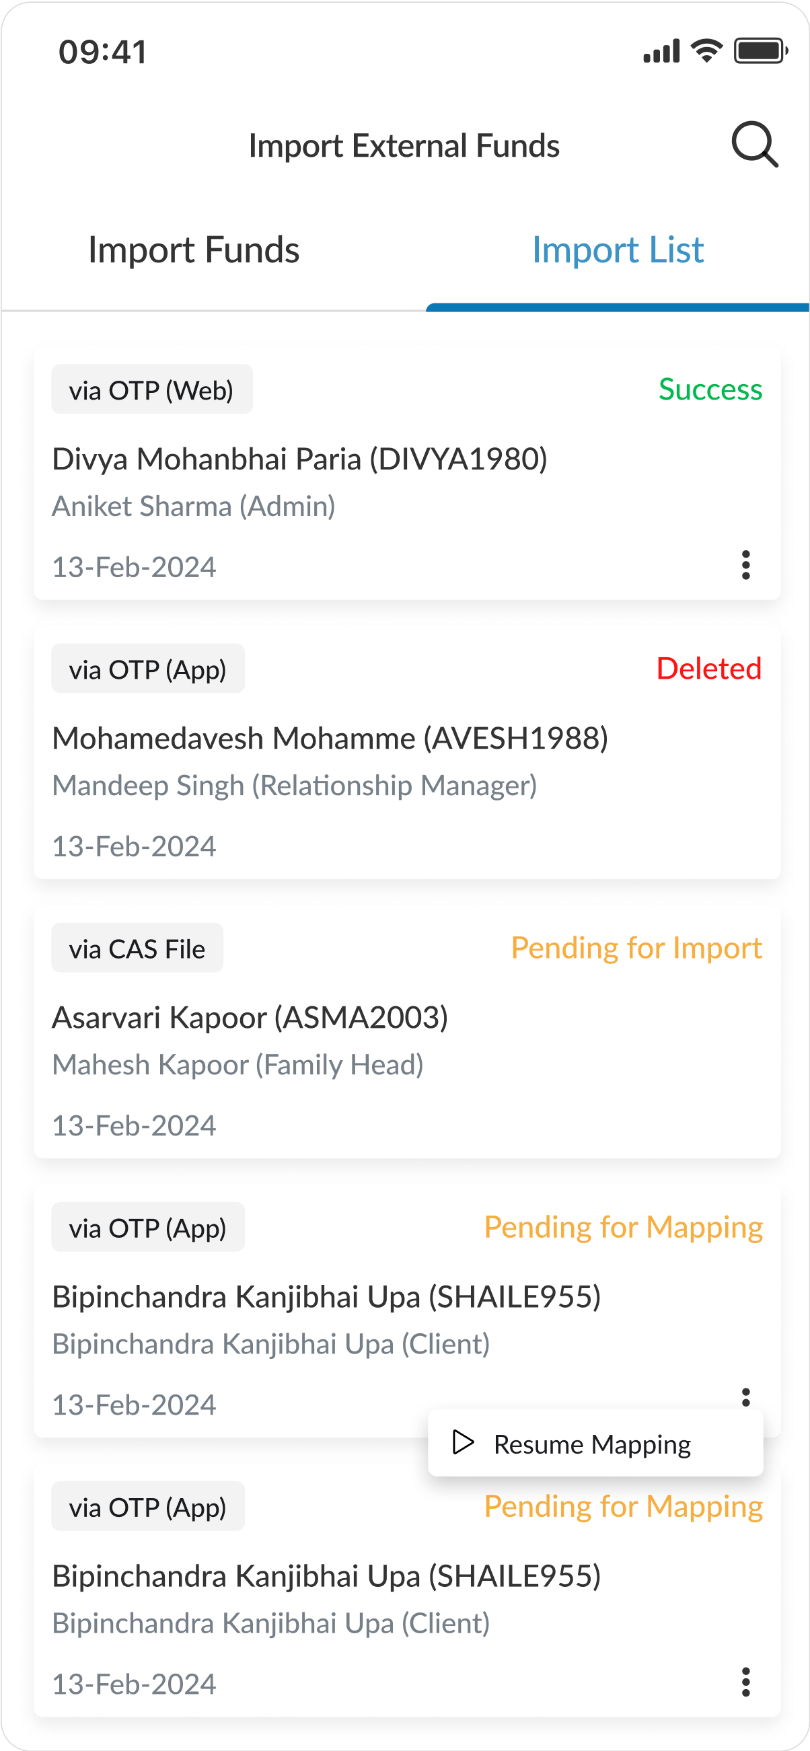This screenshot has width=810, height=1751.
Task: Tap the via CAS File tag
Action: 137,948
